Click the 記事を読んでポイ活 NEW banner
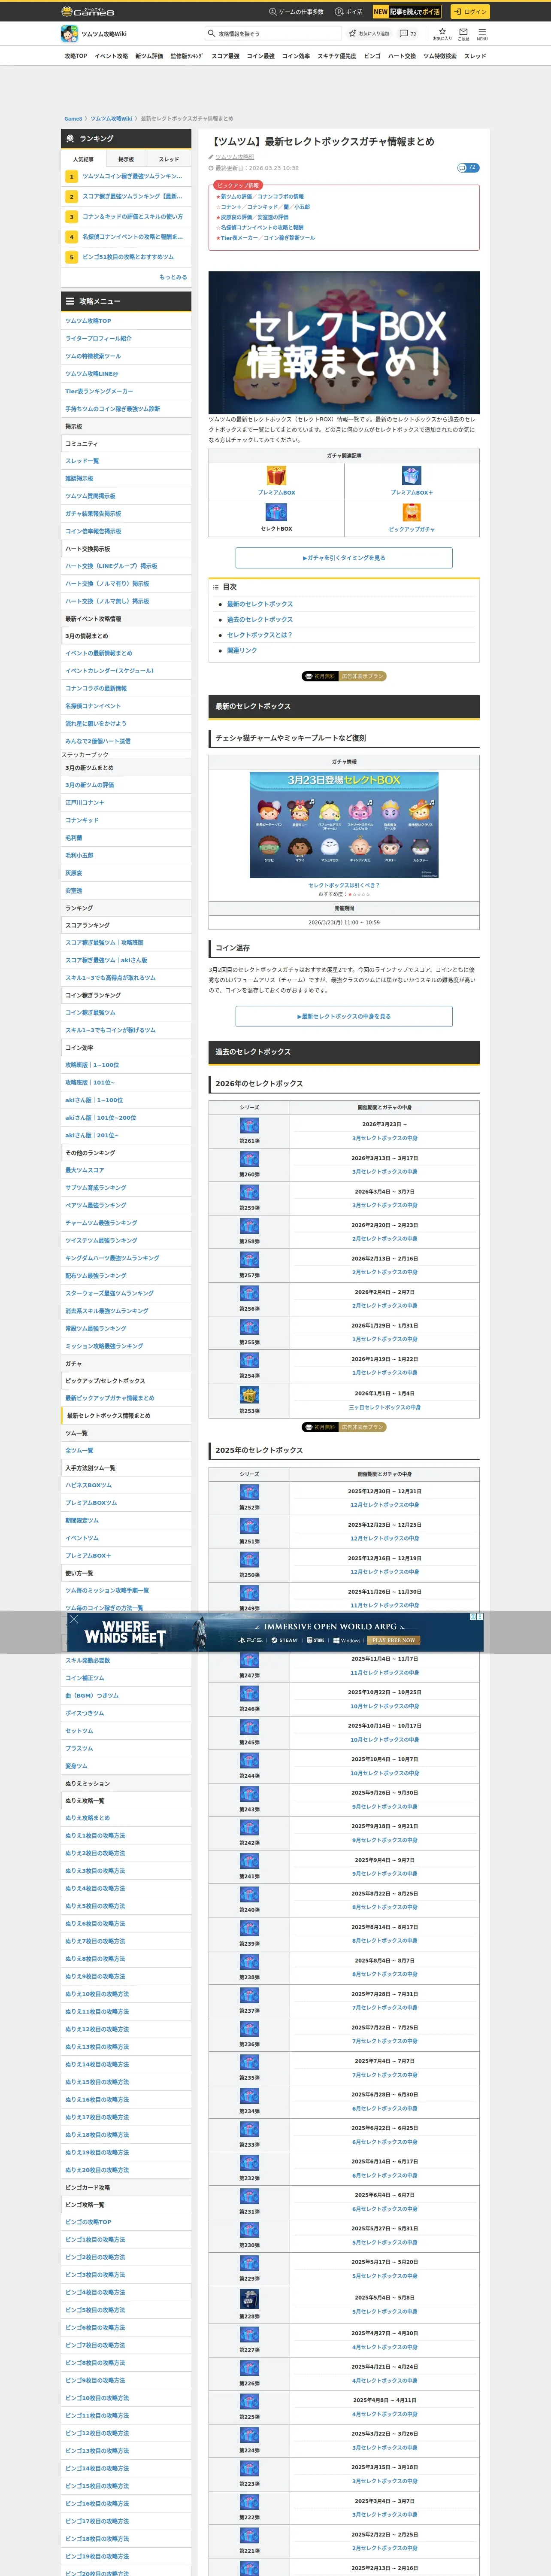This screenshot has height=2576, width=551. point(407,12)
